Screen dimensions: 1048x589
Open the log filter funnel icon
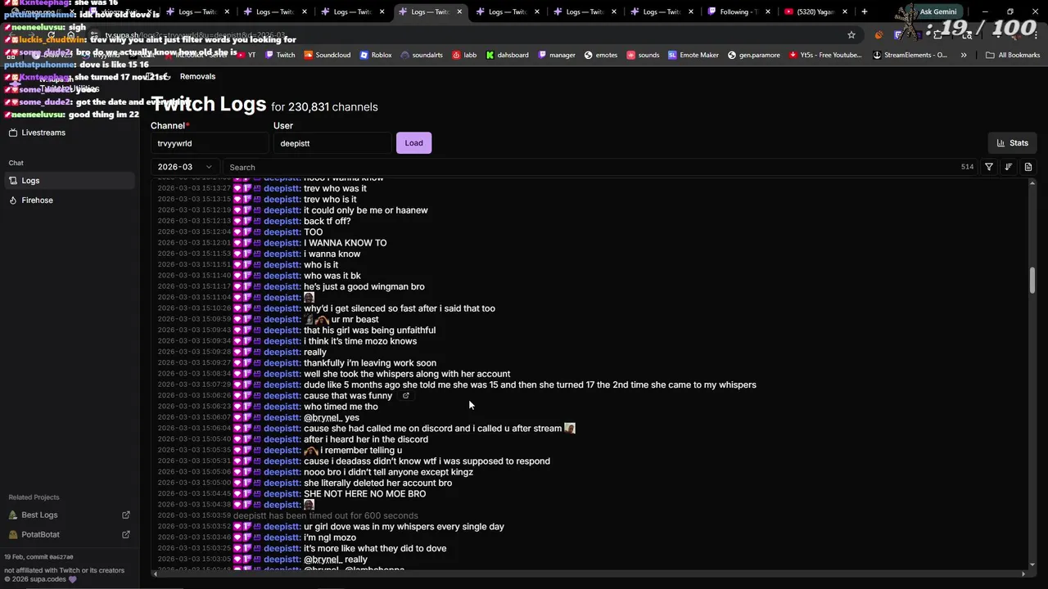(989, 167)
